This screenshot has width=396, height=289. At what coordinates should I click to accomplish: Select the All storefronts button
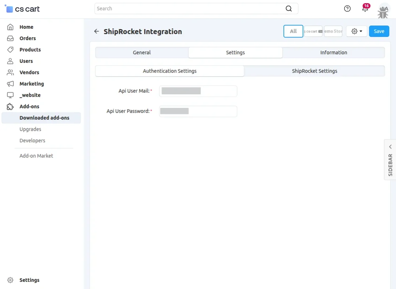pos(293,31)
